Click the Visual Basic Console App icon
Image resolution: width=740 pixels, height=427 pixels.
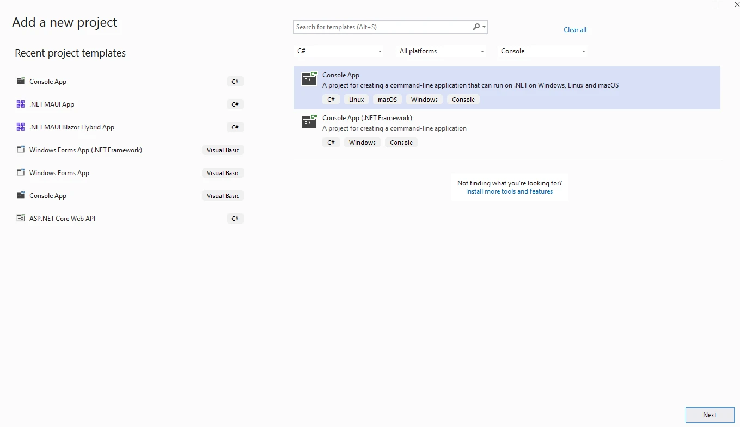coord(21,195)
